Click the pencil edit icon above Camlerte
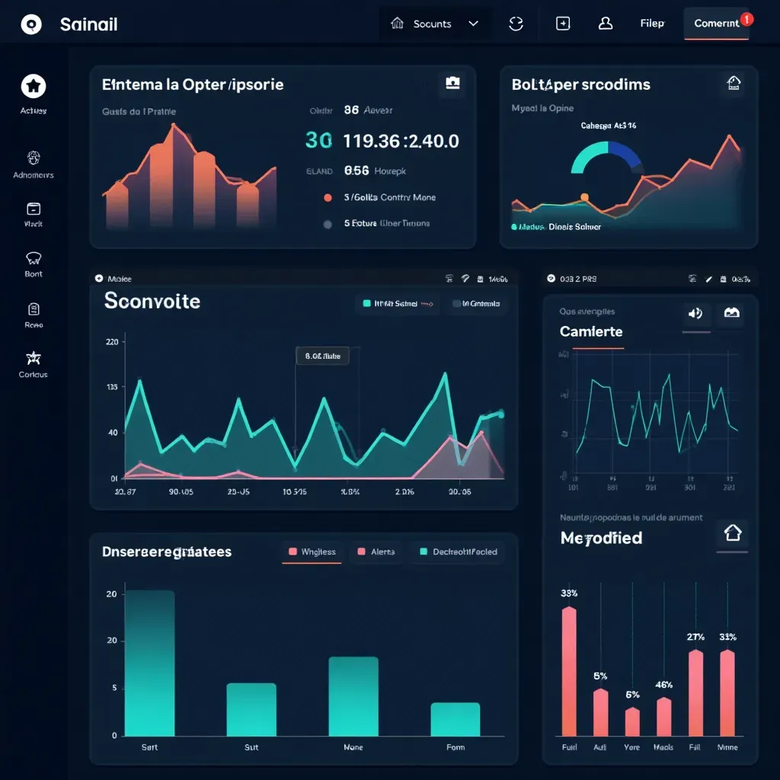Screen dimensions: 780x780 click(x=709, y=279)
